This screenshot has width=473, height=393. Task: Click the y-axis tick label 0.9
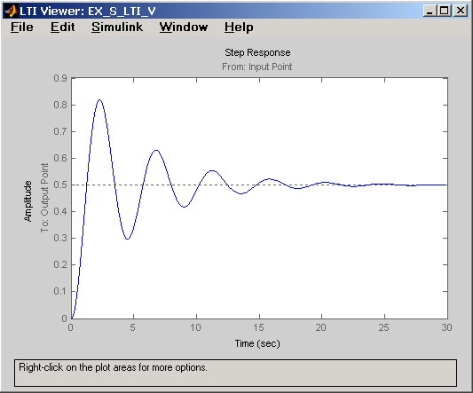(x=60, y=78)
